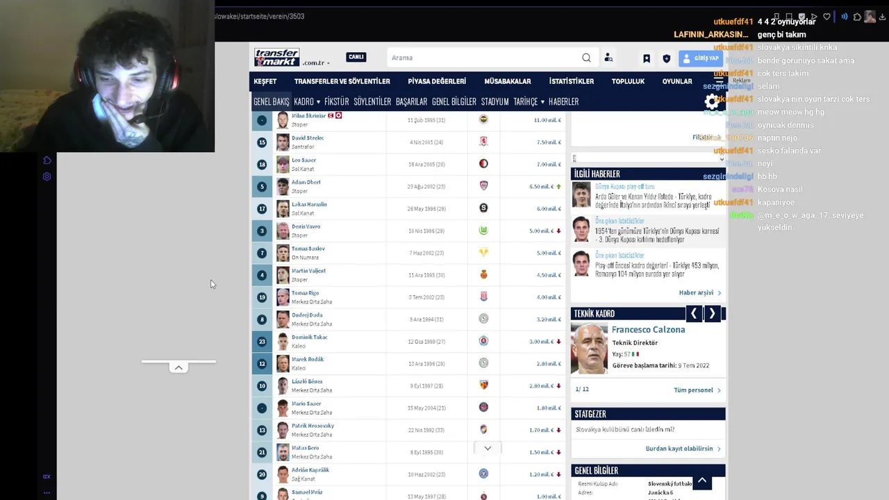Open Piyasa Değerleri menu
This screenshot has height=500, width=889.
[437, 81]
